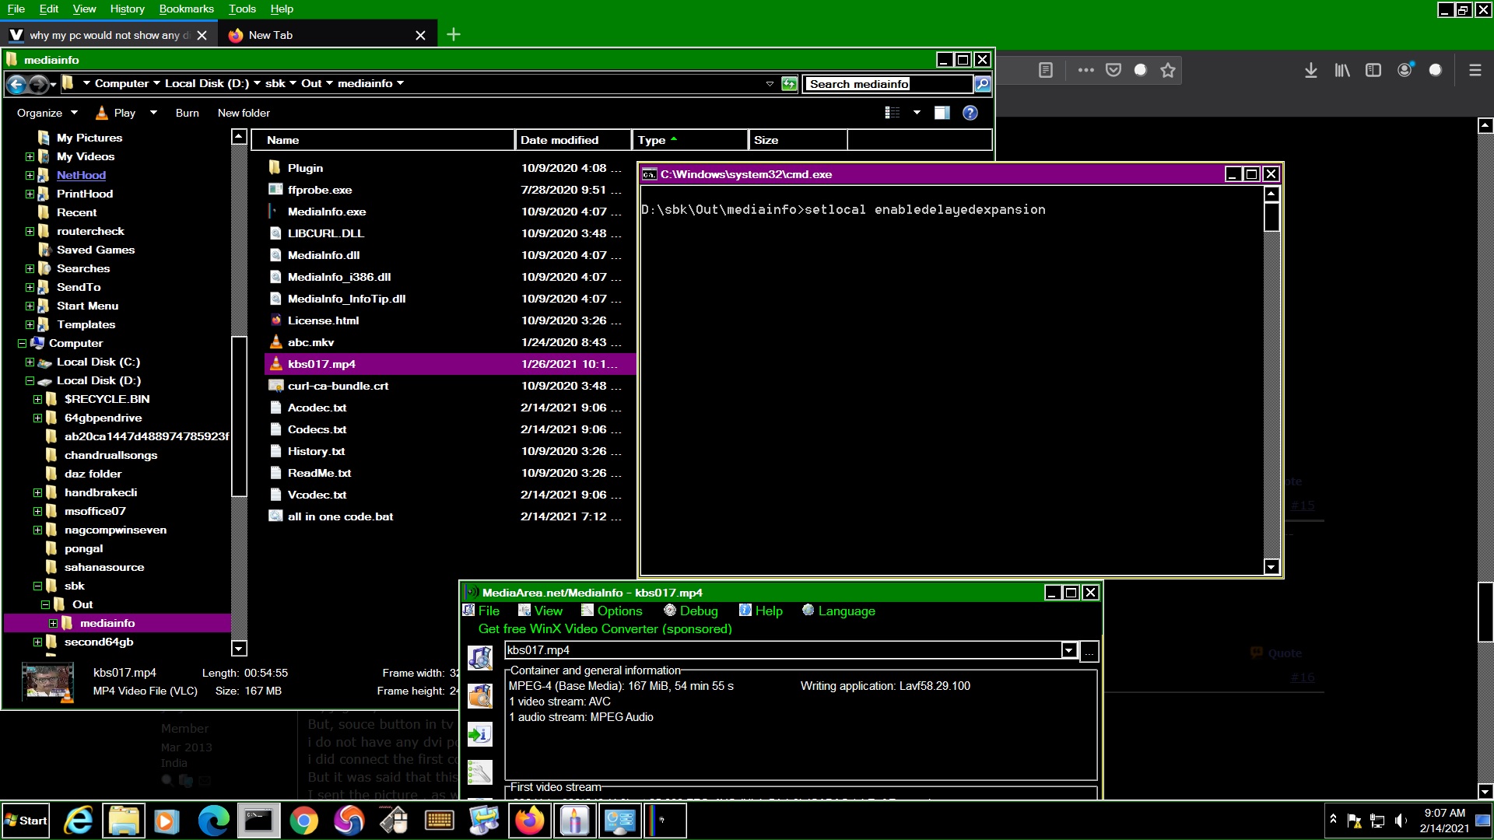Screen dimensions: 1494x840
Task: Click MediaInfo preferences sidebar icon
Action: (x=480, y=772)
